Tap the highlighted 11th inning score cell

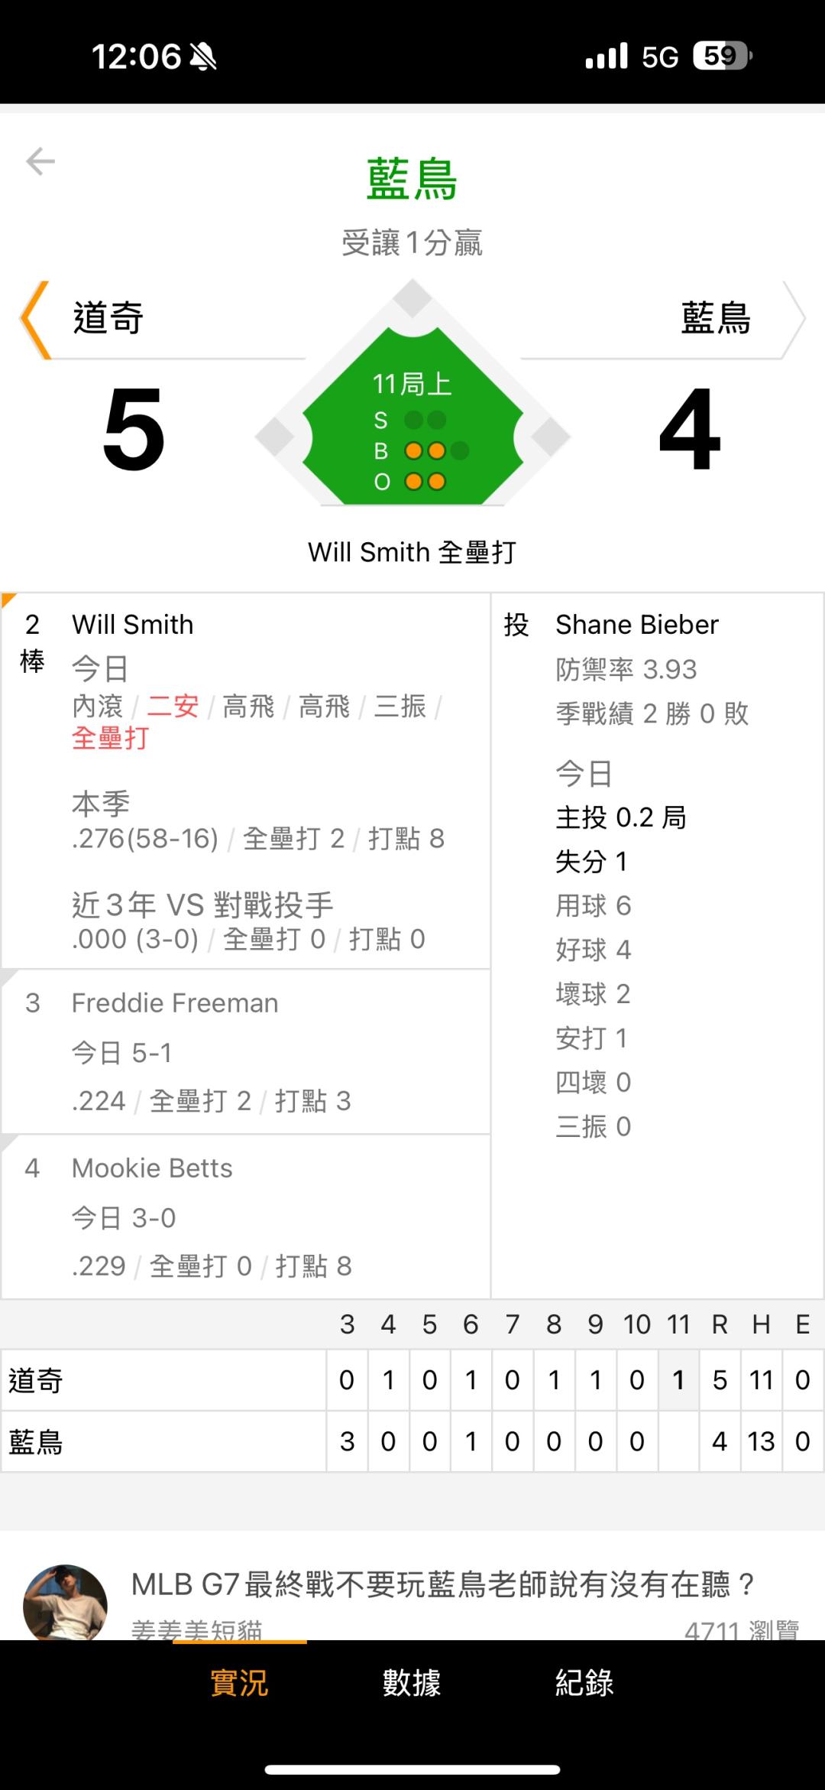pyautogui.click(x=678, y=1380)
